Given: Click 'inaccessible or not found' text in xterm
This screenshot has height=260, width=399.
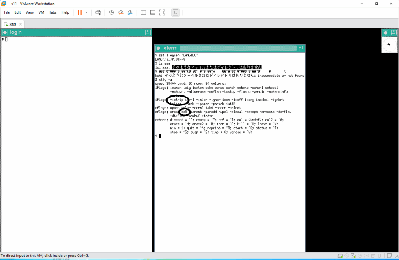Looking at the screenshot, I should point(281,76).
